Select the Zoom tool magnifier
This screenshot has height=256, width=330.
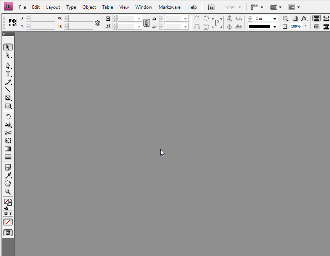pyautogui.click(x=8, y=191)
